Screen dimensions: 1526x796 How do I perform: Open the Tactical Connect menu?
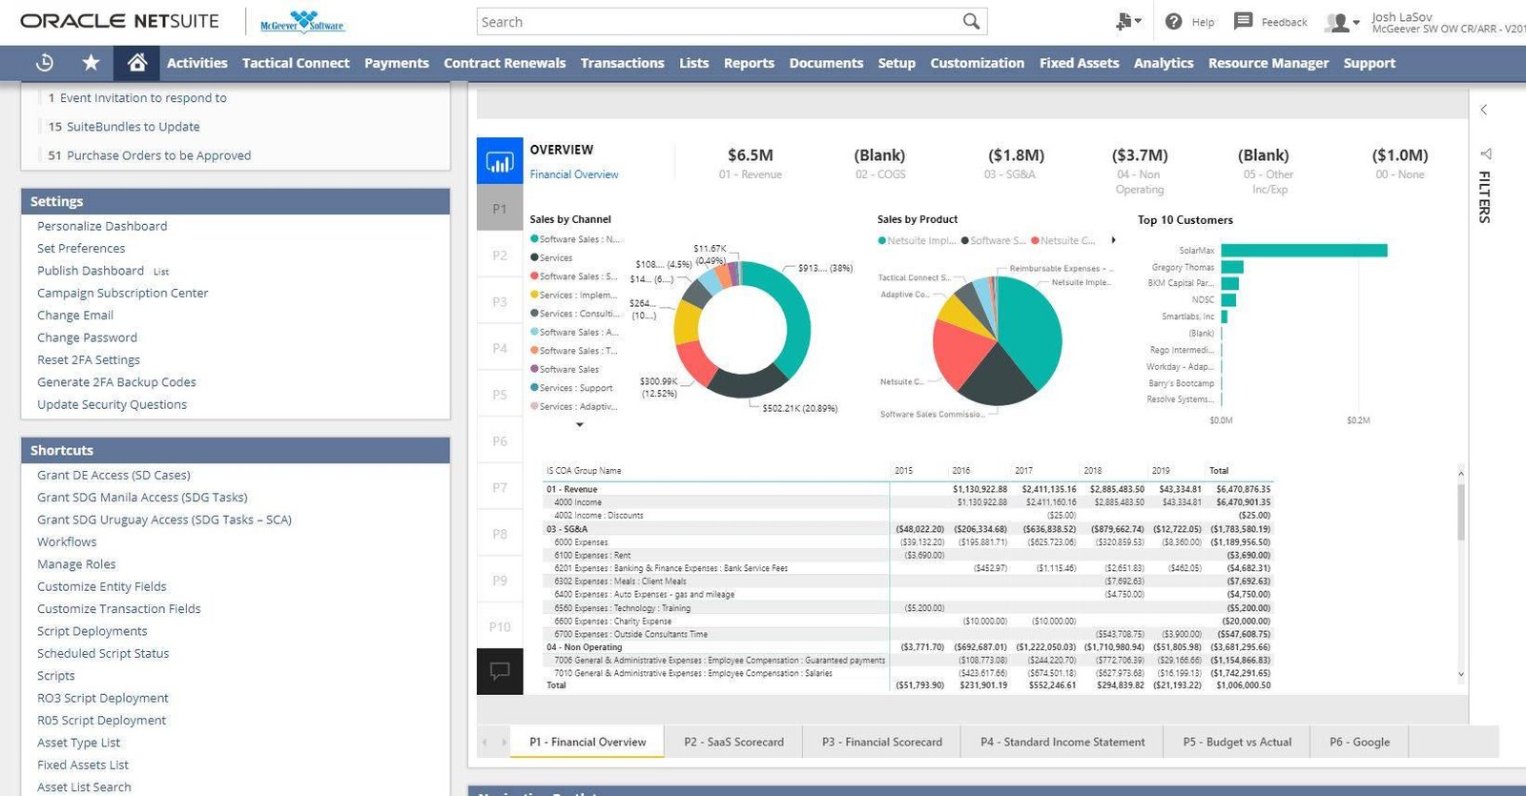point(296,63)
